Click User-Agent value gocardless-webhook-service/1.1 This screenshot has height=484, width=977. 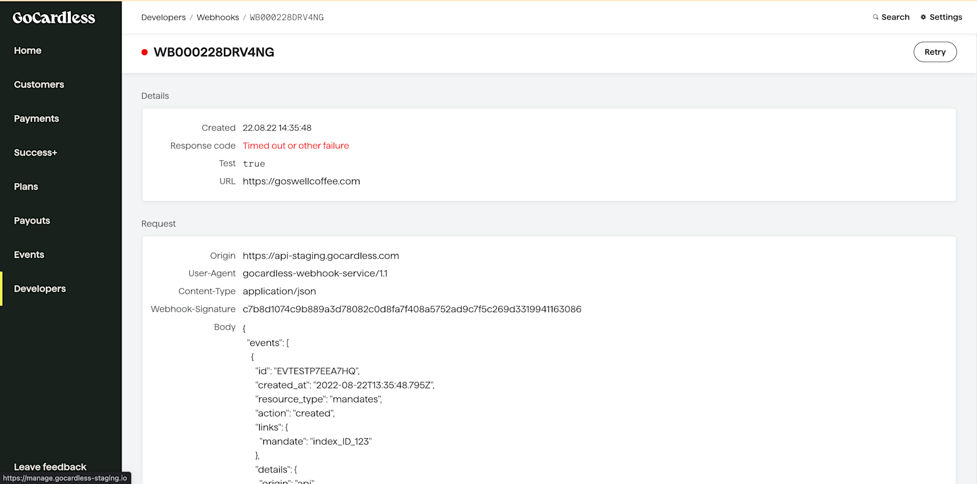click(x=315, y=273)
